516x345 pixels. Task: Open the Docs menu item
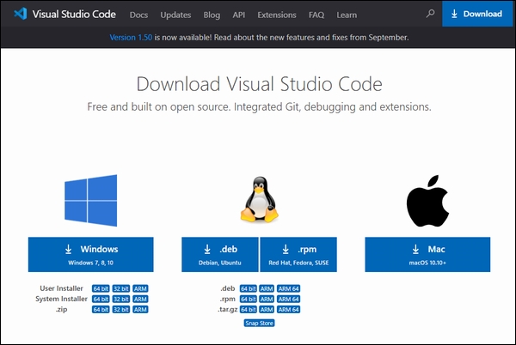(x=138, y=15)
